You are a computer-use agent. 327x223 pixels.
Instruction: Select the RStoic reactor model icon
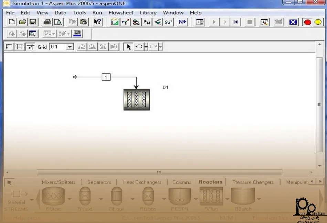pyautogui.click(x=53, y=197)
